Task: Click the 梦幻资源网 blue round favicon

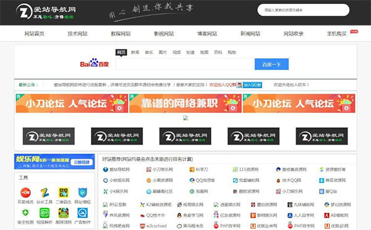Action: click(x=326, y=205)
